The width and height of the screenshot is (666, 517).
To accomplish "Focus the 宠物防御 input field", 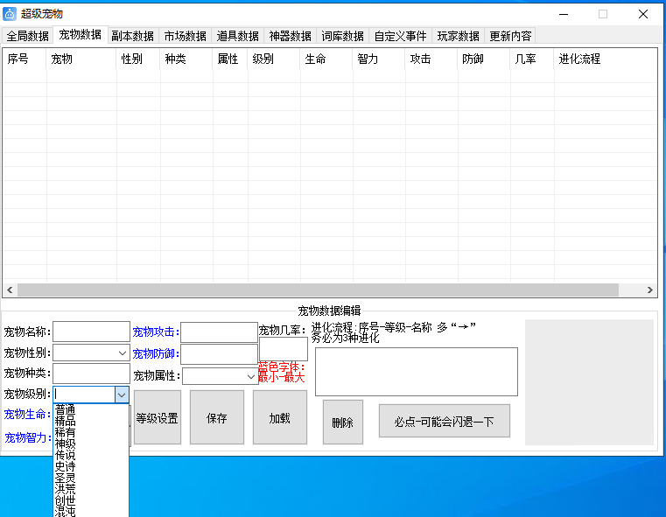I will click(x=219, y=354).
